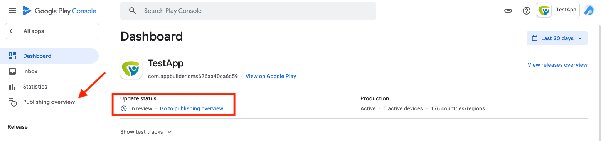601x141 pixels.
Task: Click the copy link icon in header
Action: click(508, 11)
